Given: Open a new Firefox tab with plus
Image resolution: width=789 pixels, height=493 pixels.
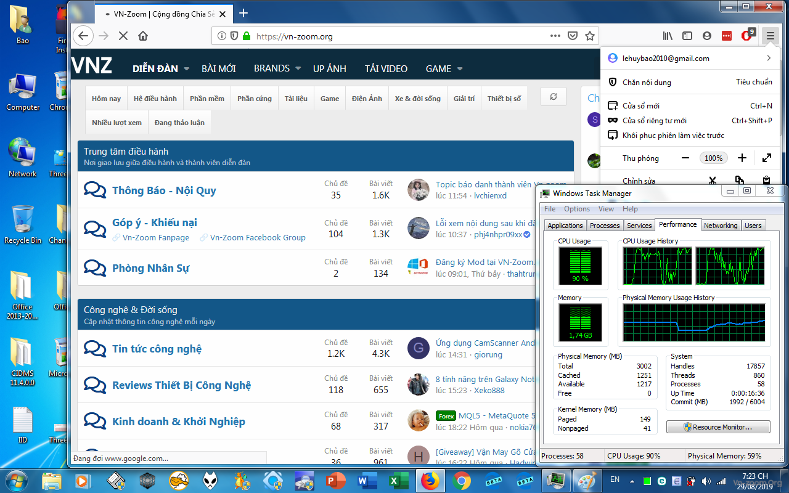Looking at the screenshot, I should coord(243,13).
